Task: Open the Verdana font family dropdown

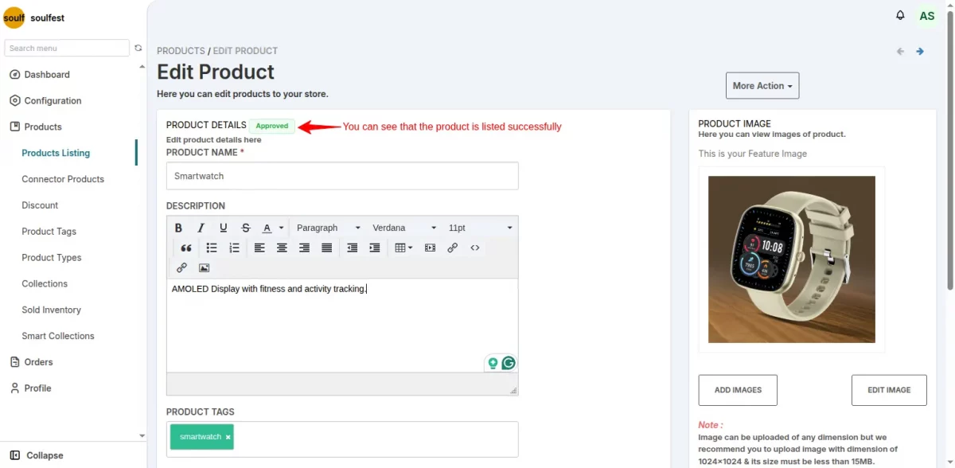Action: [x=404, y=228]
